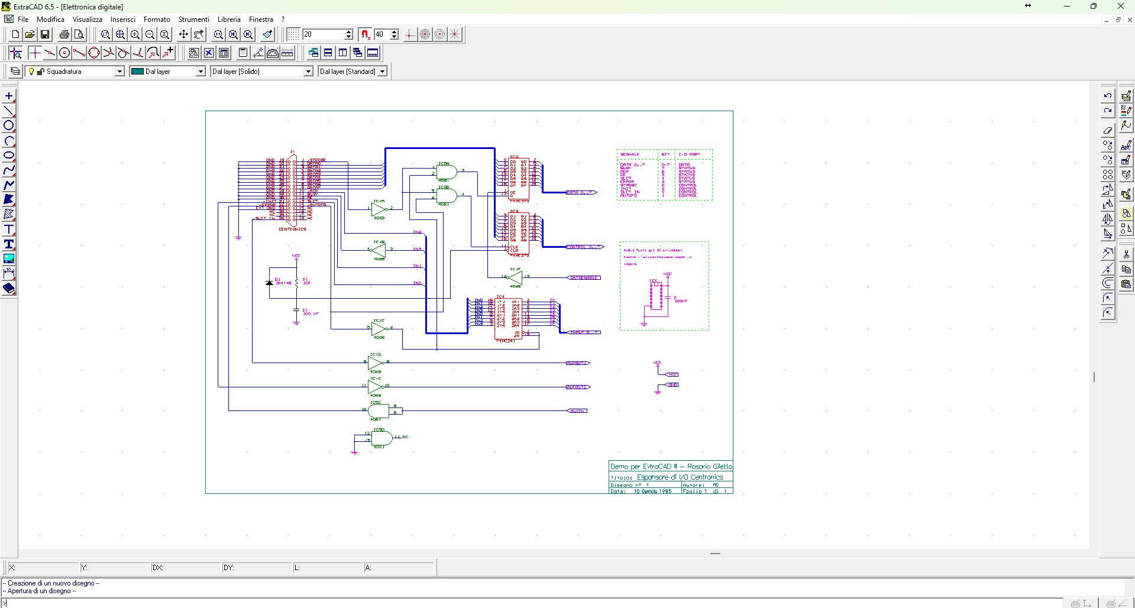
Task: Create a new drawing with the blank page icon
Action: 15,34
